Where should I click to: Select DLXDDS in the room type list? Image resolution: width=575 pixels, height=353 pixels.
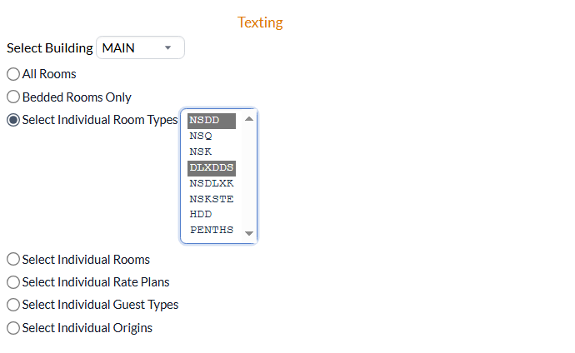tap(212, 167)
